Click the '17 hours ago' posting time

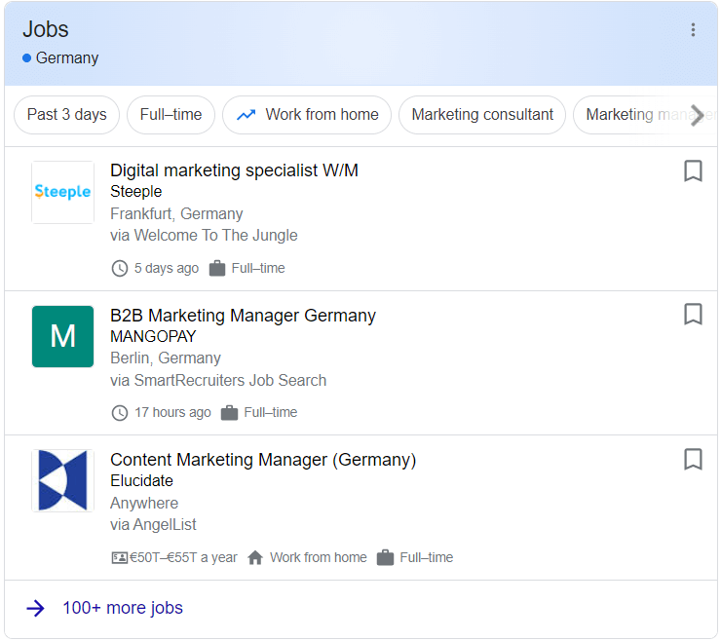(172, 412)
